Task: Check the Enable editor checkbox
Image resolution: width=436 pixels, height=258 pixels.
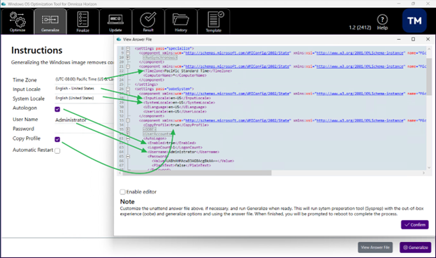Action: pos(122,192)
